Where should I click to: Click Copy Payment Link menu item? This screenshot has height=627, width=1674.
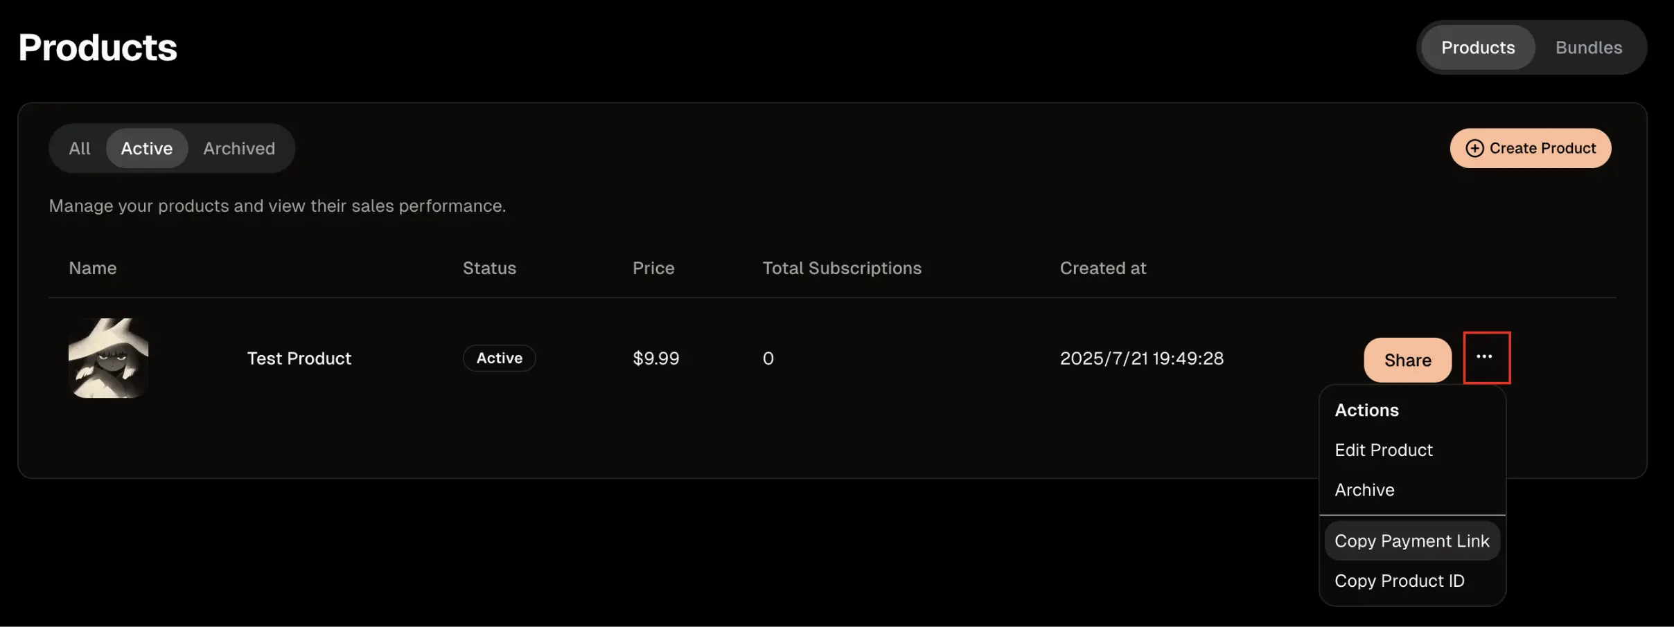[x=1411, y=541]
